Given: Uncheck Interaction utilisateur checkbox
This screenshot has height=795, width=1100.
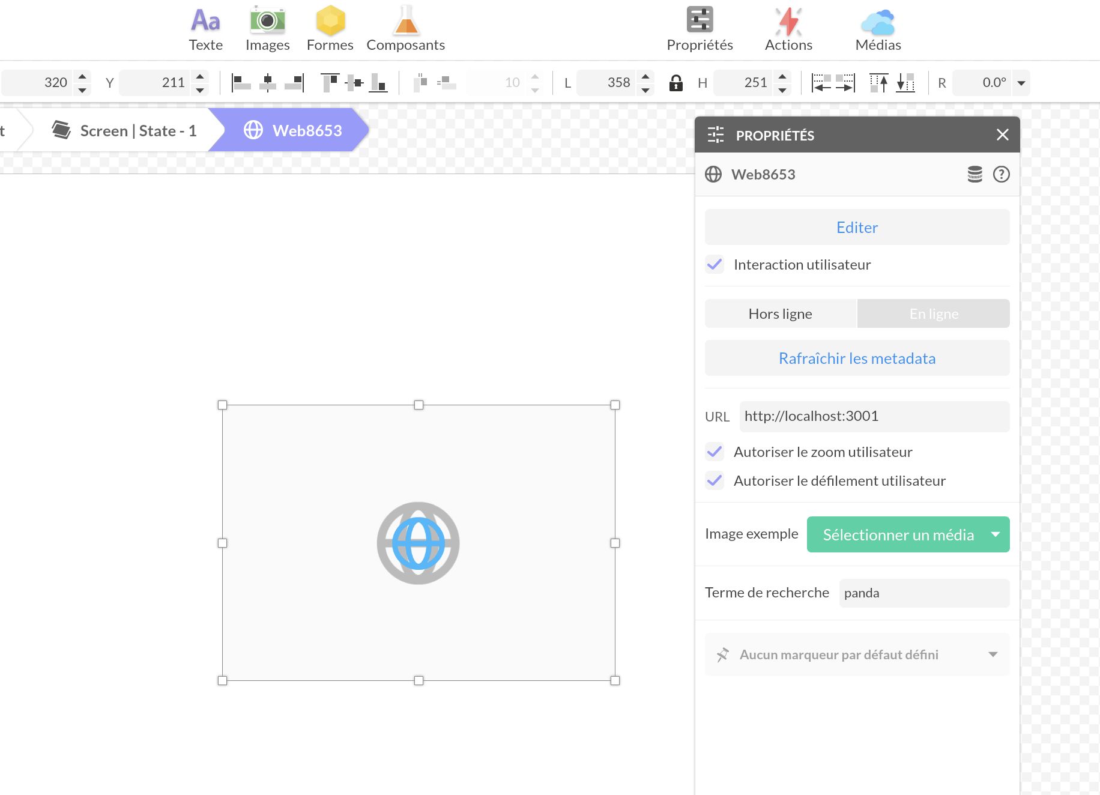Looking at the screenshot, I should coord(715,264).
